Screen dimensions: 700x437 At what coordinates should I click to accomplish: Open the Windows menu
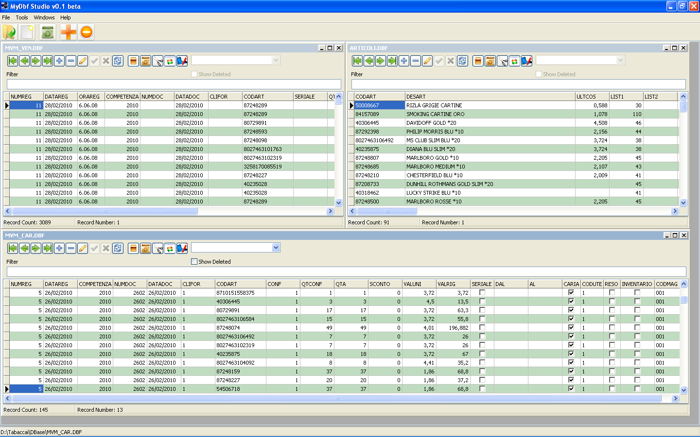point(44,17)
